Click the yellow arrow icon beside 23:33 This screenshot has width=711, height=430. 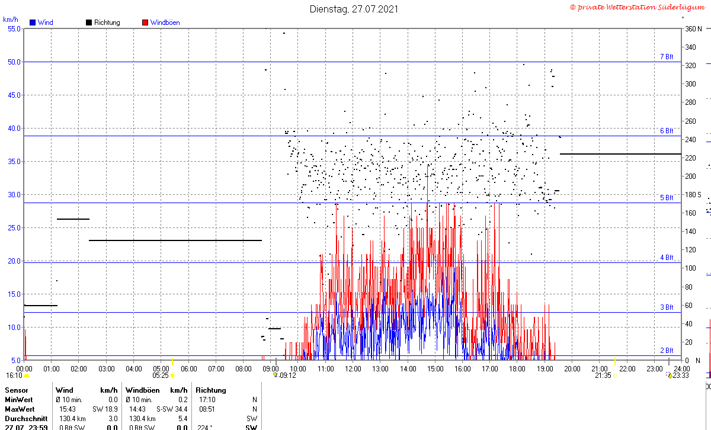[670, 375]
